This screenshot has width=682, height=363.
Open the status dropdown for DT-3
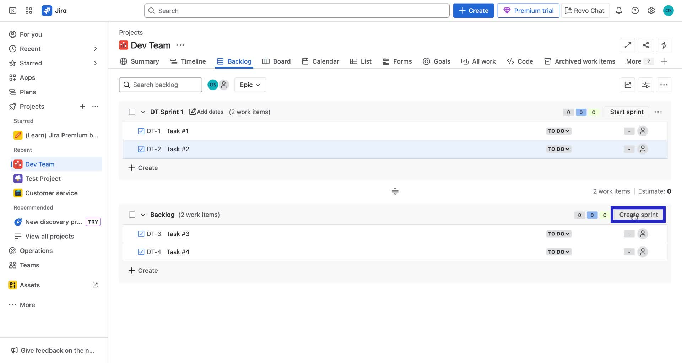(558, 234)
